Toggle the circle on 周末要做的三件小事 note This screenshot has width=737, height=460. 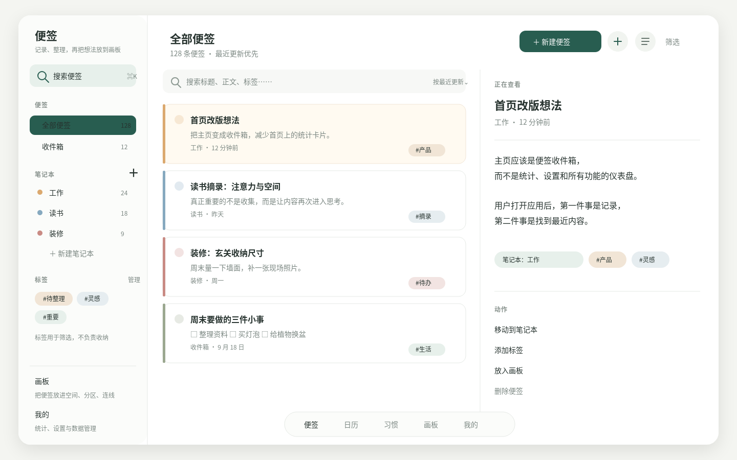tap(179, 319)
